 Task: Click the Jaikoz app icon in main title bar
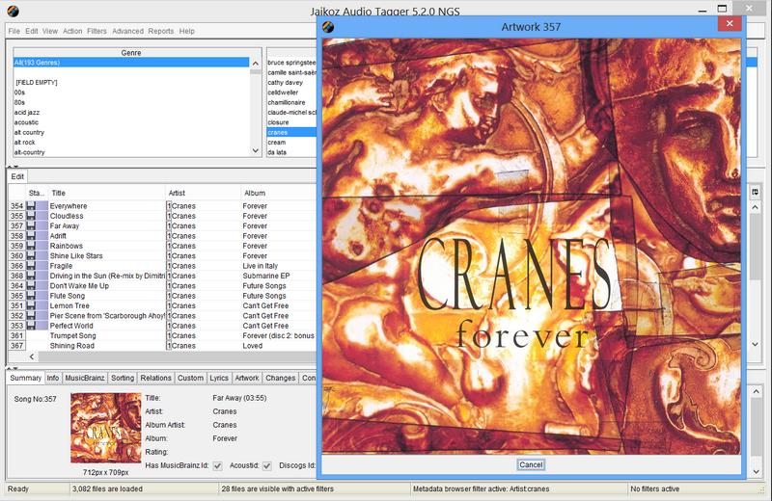tap(13, 11)
